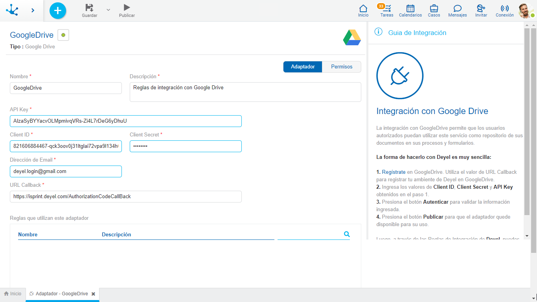Click the Nombre input field
The height and width of the screenshot is (302, 537).
pyautogui.click(x=66, y=88)
